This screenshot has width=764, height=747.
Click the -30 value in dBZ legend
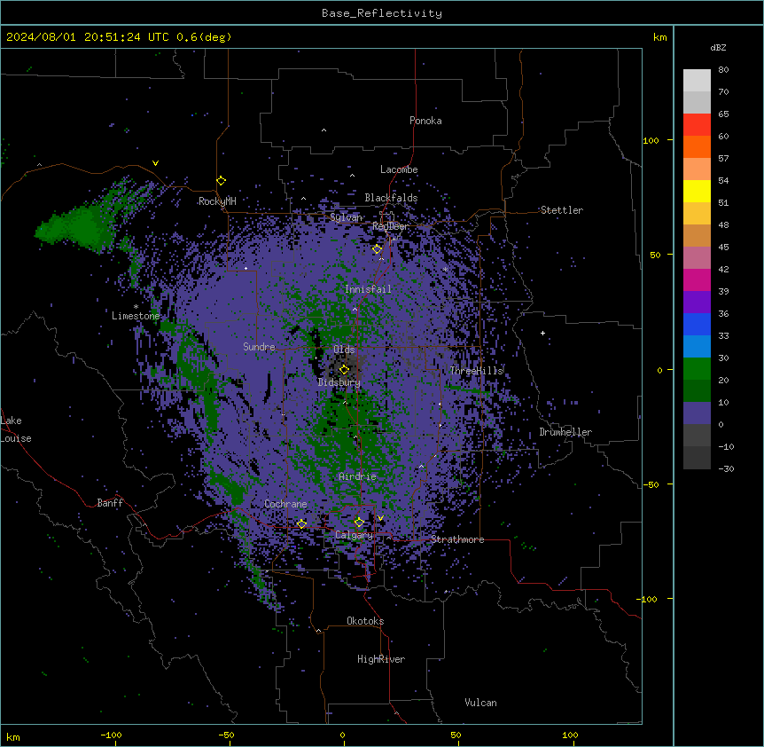(x=726, y=468)
